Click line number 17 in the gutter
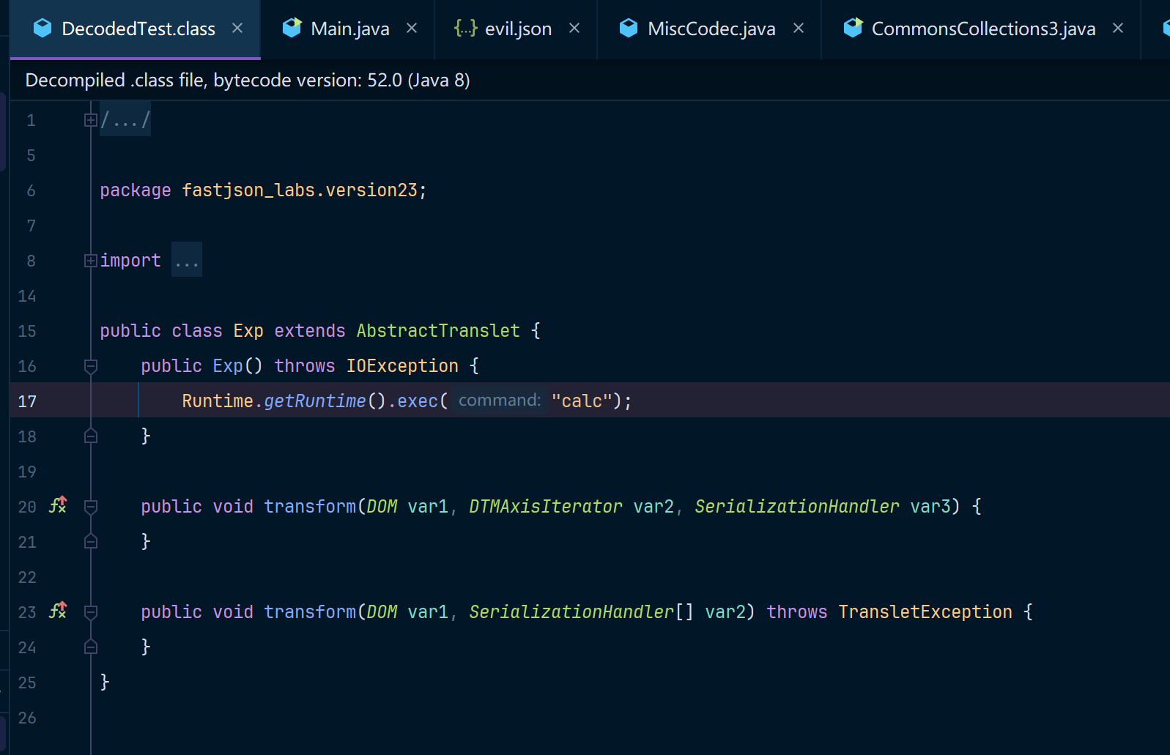The height and width of the screenshot is (755, 1170). [27, 401]
